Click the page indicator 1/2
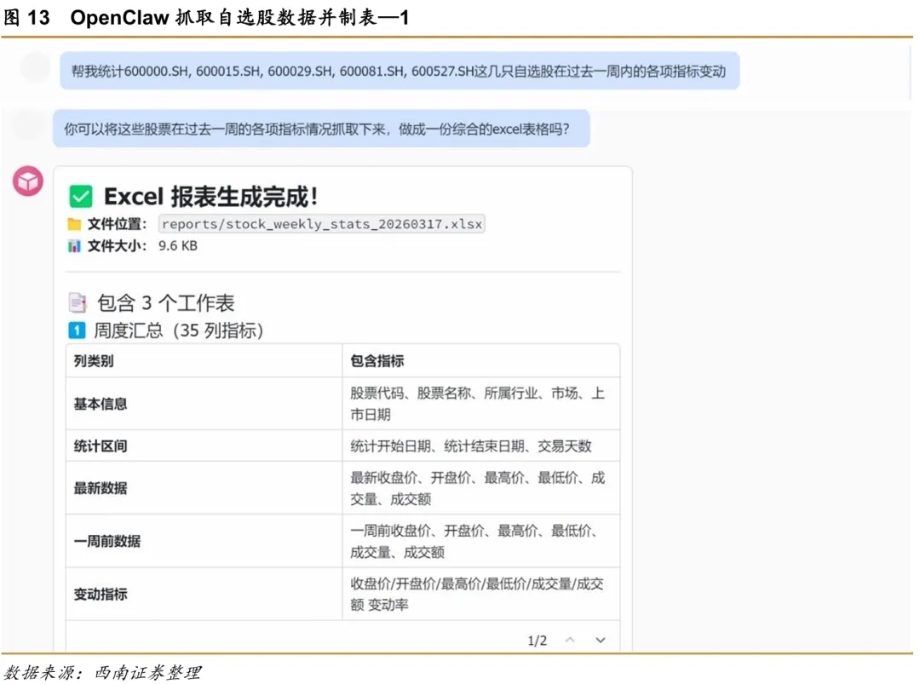920x684 pixels. click(x=537, y=640)
